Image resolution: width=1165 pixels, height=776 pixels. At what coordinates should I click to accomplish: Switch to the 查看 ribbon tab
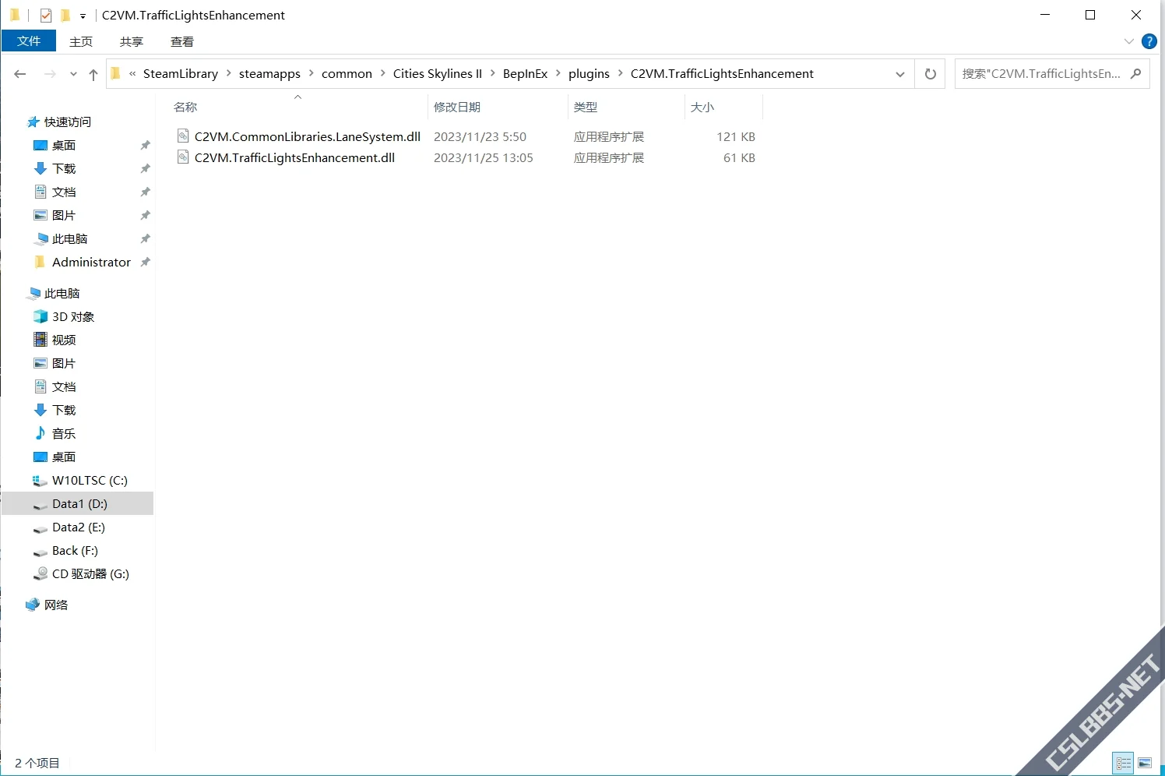click(182, 41)
